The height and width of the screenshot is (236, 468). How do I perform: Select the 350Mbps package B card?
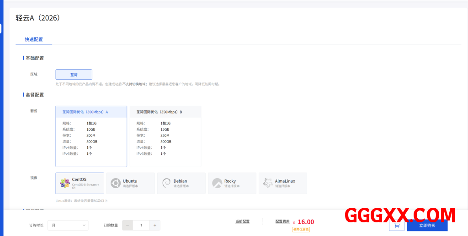pyautogui.click(x=165, y=136)
